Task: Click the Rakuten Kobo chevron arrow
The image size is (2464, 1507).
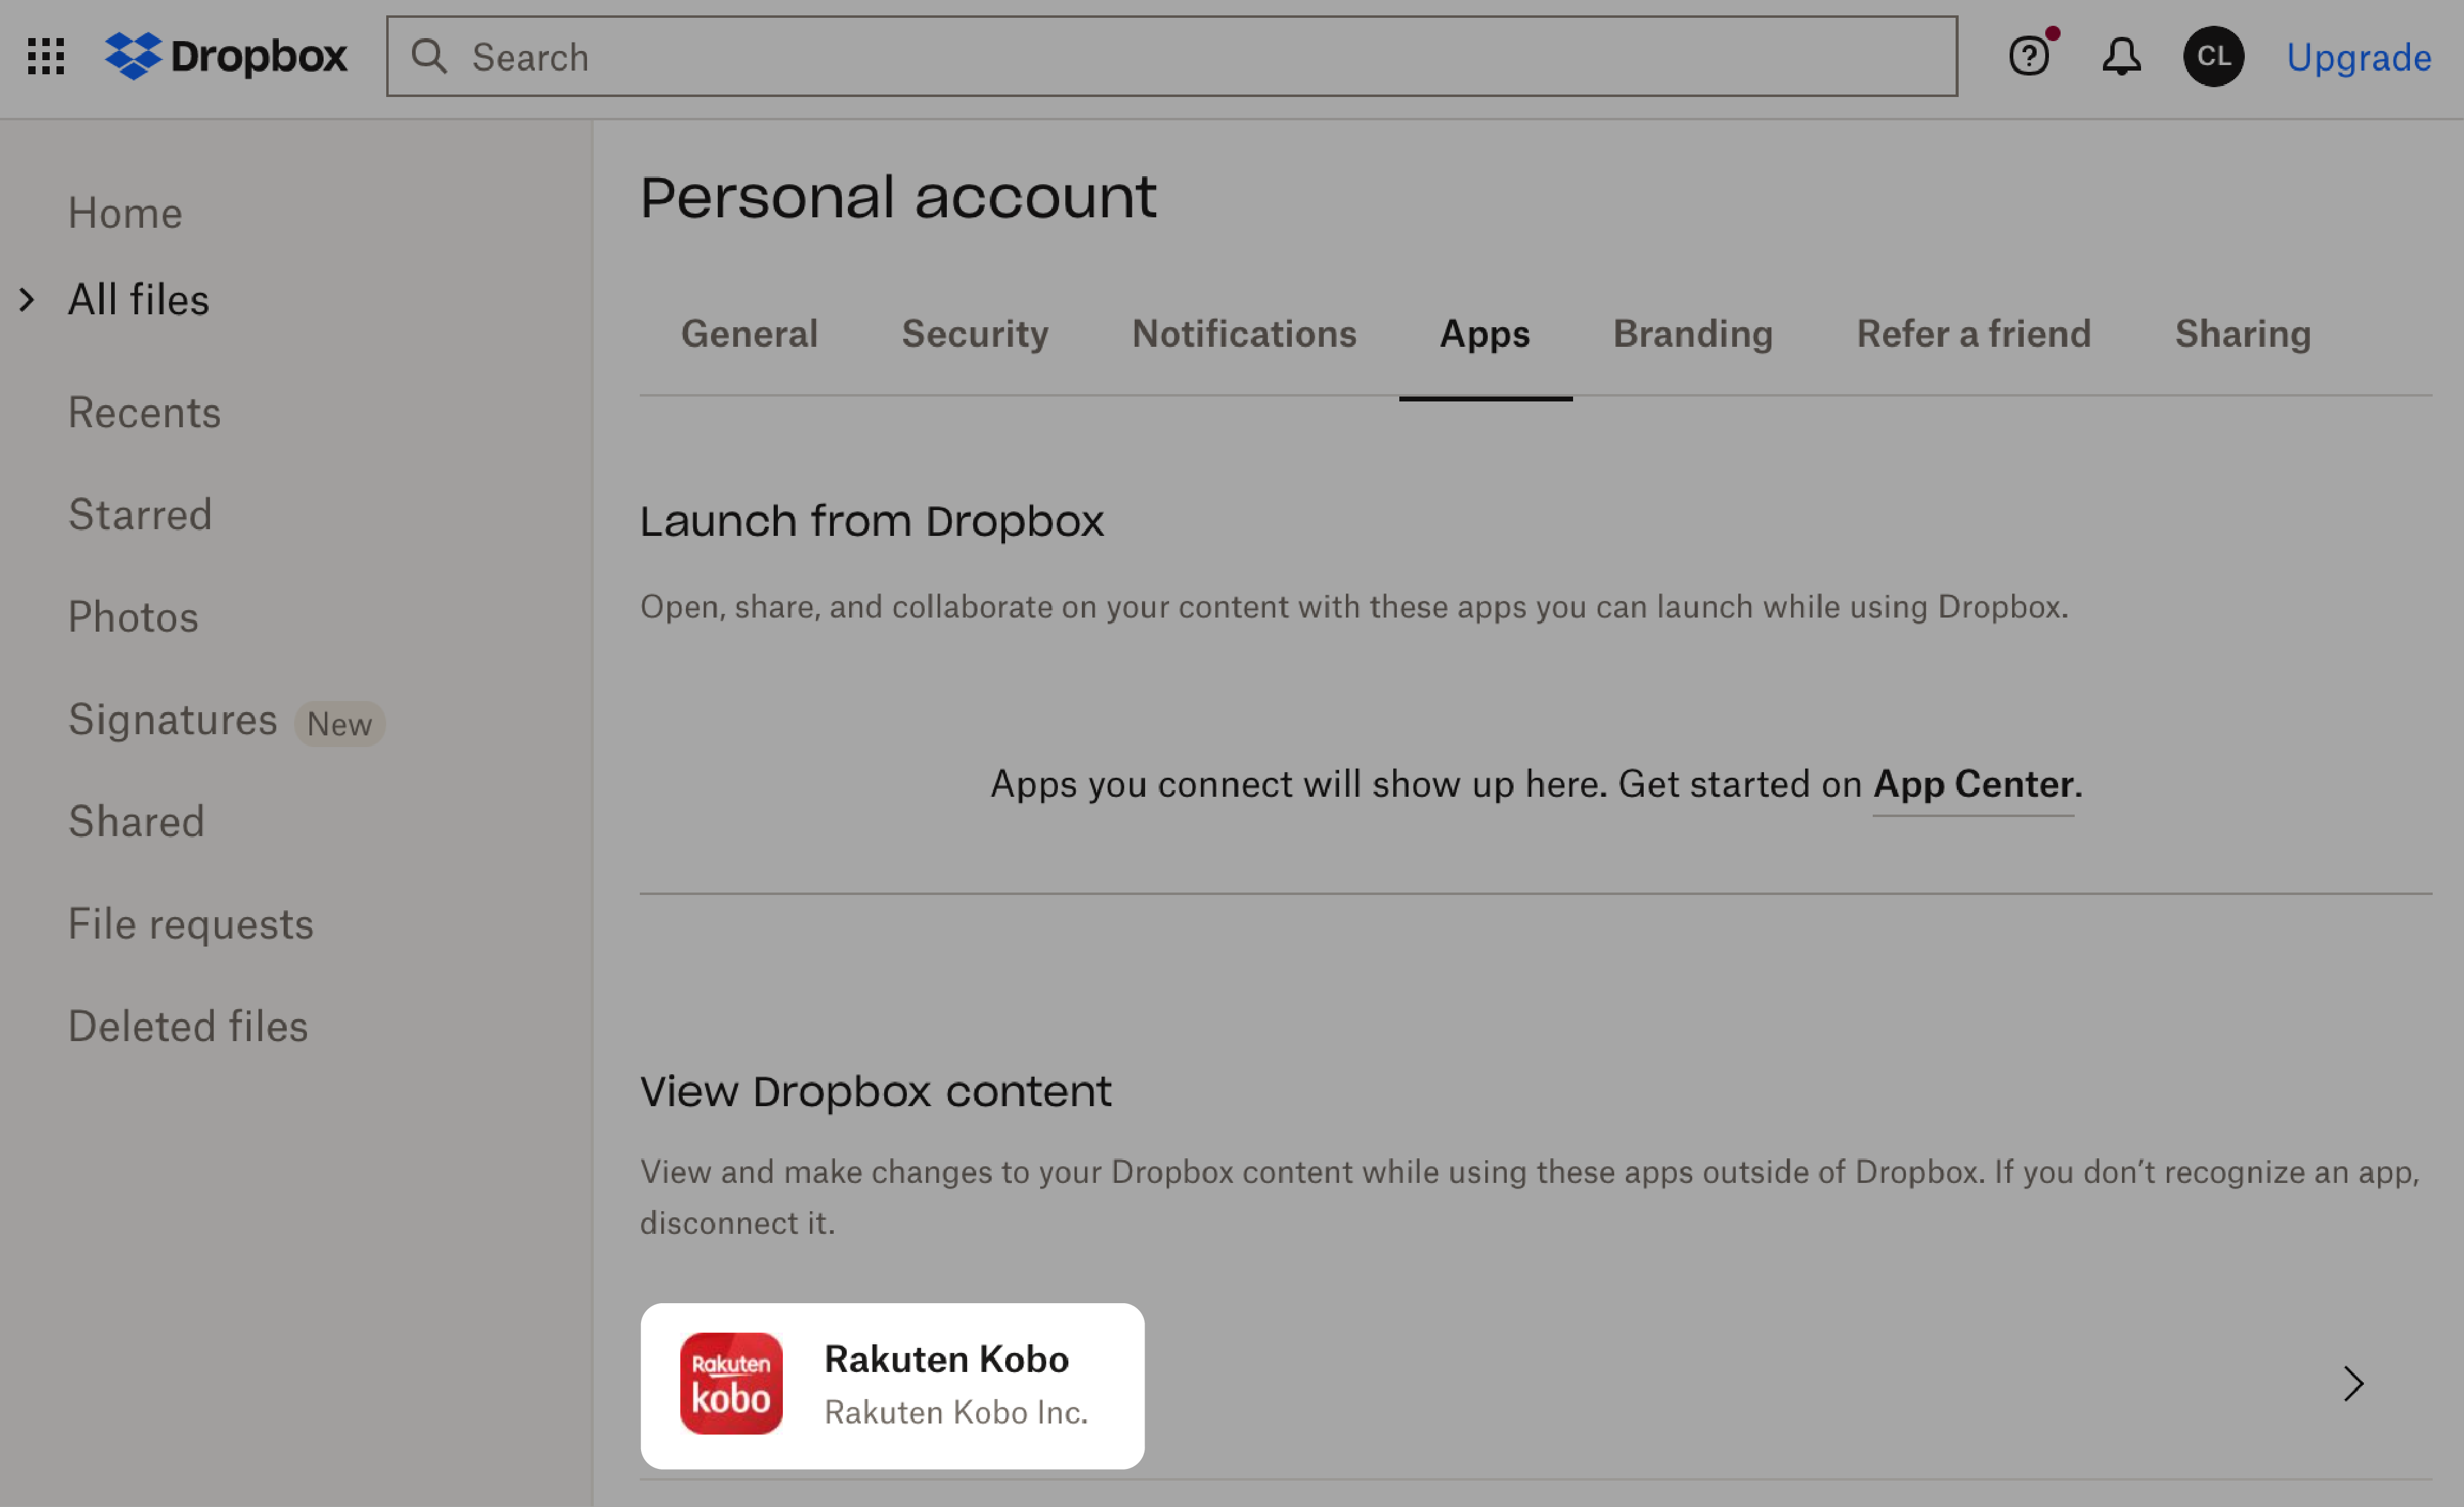Action: click(x=2355, y=1384)
